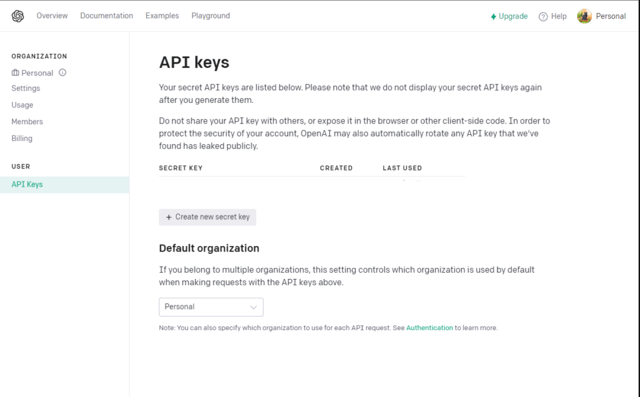The width and height of the screenshot is (640, 397).
Task: Switch to the Playground
Action: 211,16
